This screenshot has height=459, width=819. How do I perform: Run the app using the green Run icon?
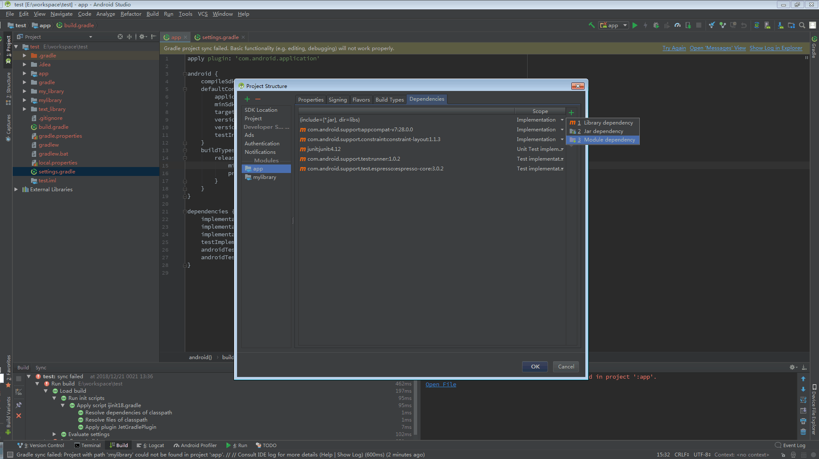(635, 25)
